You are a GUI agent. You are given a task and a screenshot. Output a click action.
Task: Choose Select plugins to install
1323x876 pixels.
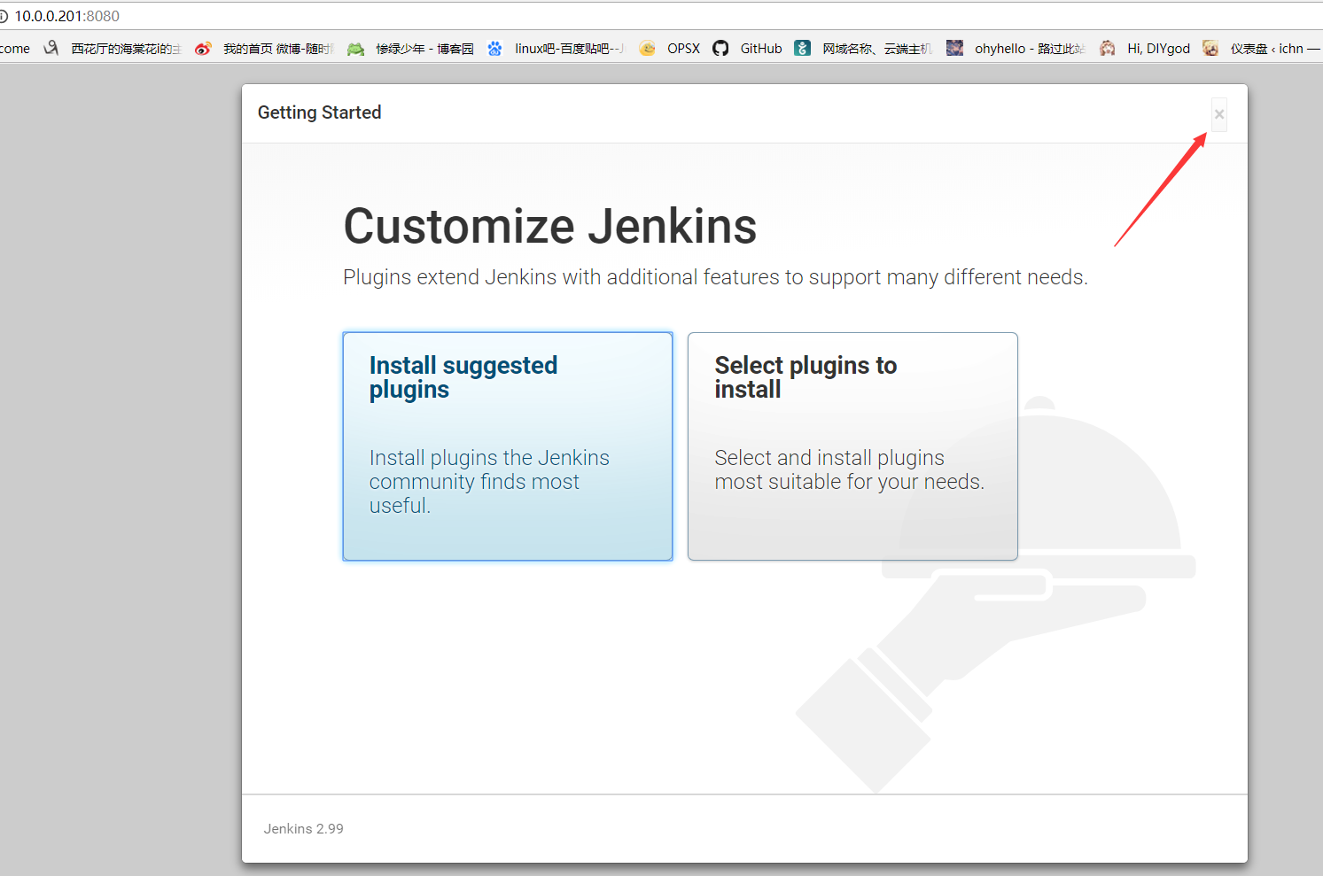pos(852,446)
